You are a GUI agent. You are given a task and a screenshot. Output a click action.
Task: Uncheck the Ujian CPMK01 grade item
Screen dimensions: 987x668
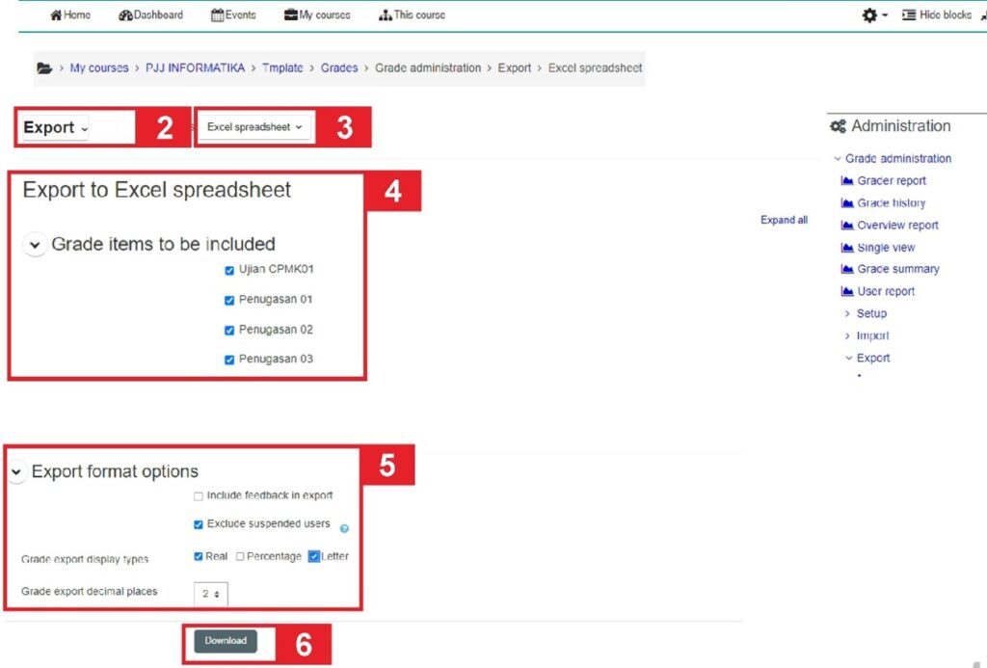pyautogui.click(x=229, y=271)
